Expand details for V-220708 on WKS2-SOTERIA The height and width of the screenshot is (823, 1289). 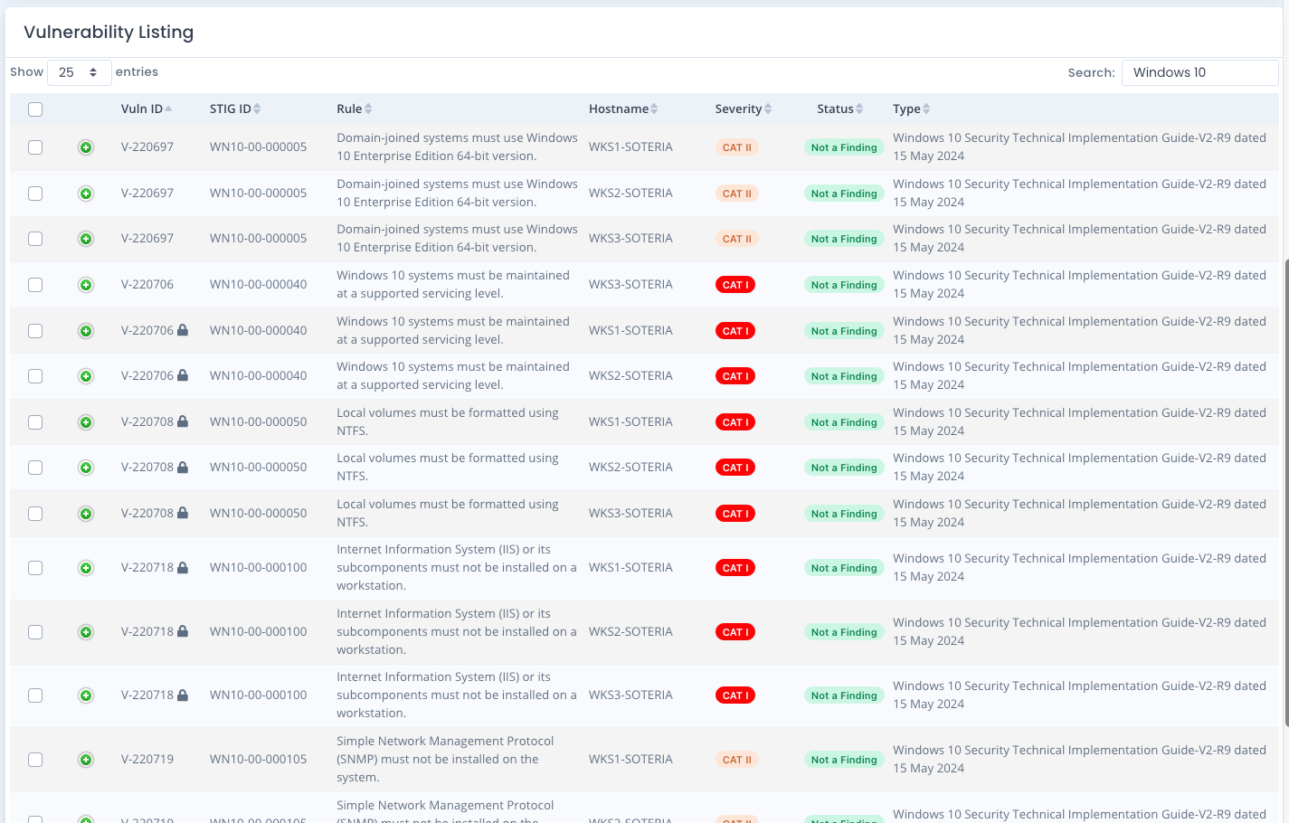click(86, 468)
